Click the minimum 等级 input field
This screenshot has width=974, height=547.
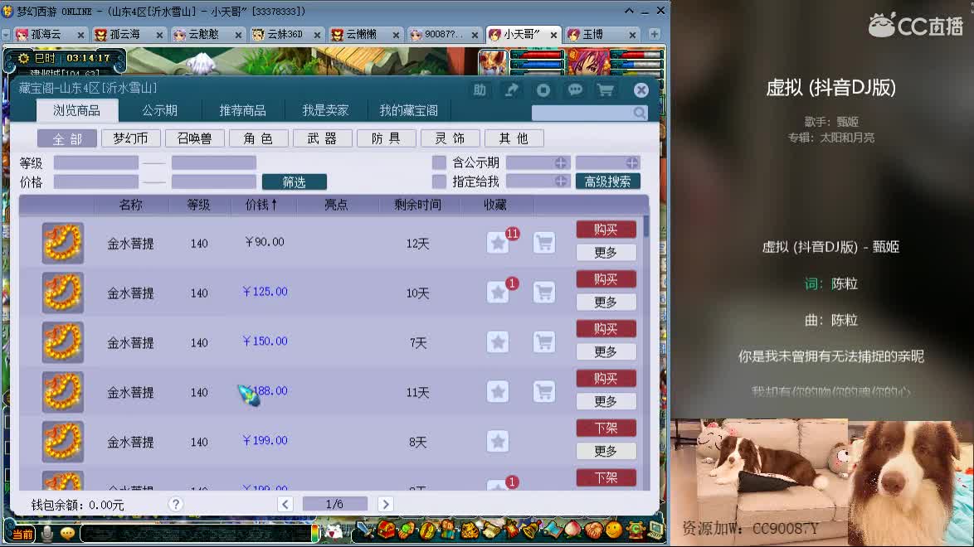click(95, 162)
